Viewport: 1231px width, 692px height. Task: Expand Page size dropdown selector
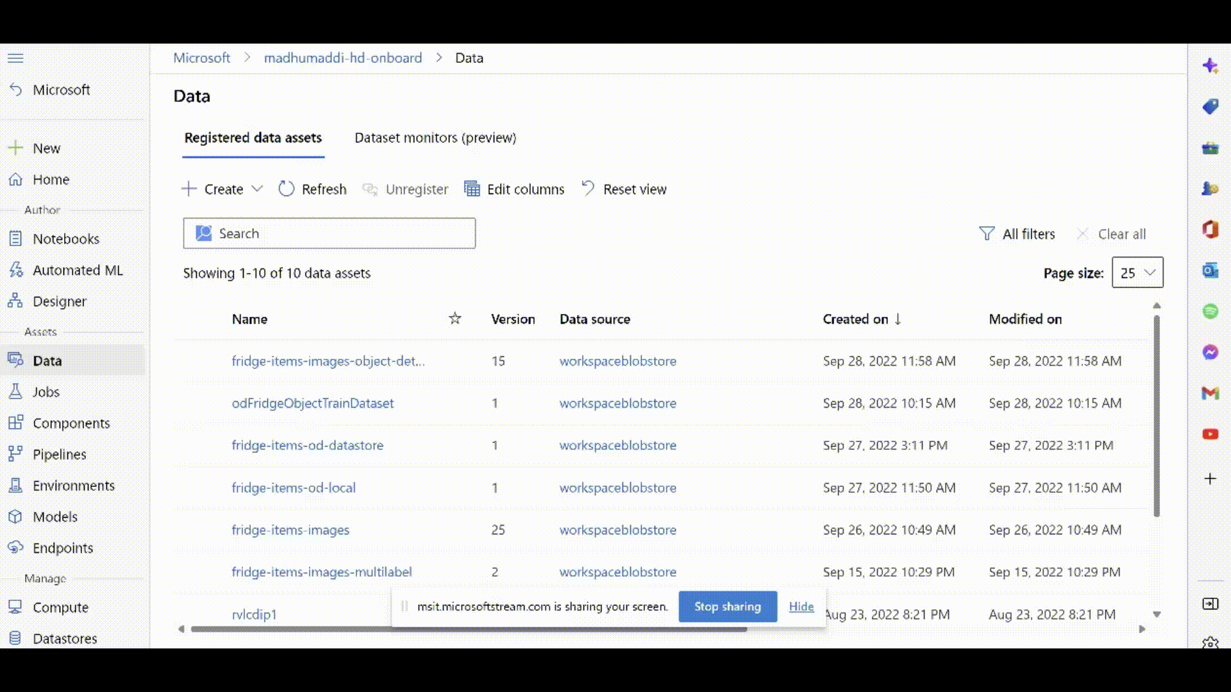[1137, 272]
